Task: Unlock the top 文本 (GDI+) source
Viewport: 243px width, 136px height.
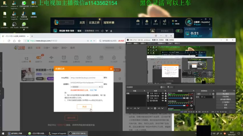Action: click(x=166, y=93)
